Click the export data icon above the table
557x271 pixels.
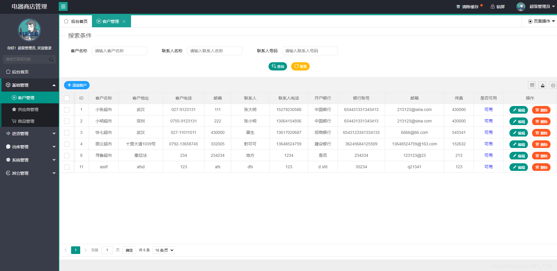click(x=542, y=85)
